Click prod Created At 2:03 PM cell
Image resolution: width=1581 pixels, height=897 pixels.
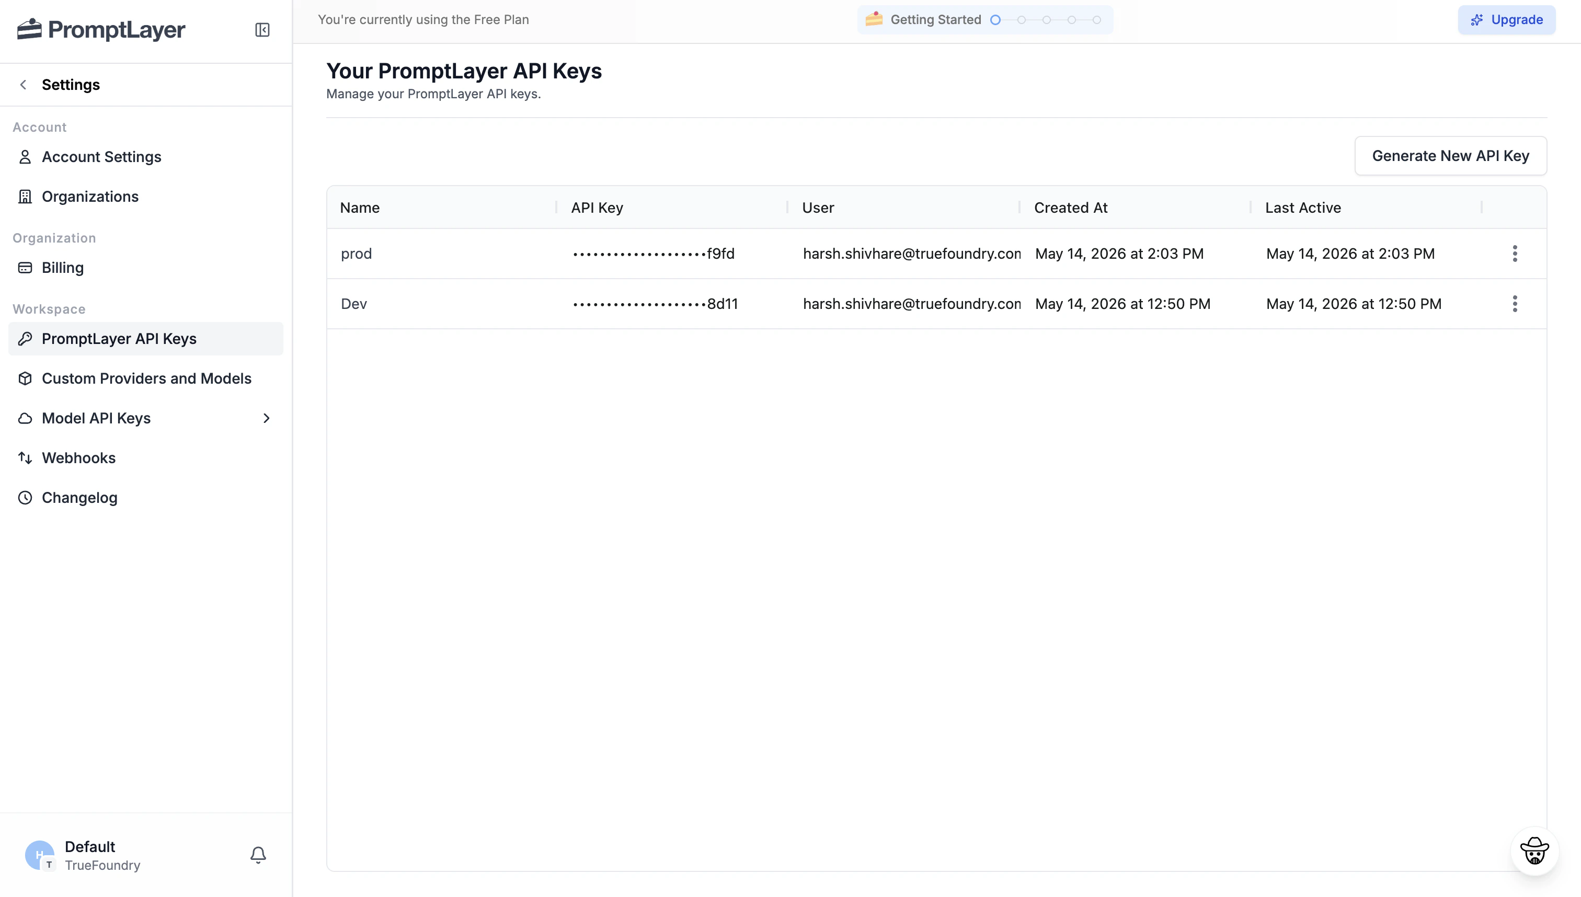click(1119, 254)
